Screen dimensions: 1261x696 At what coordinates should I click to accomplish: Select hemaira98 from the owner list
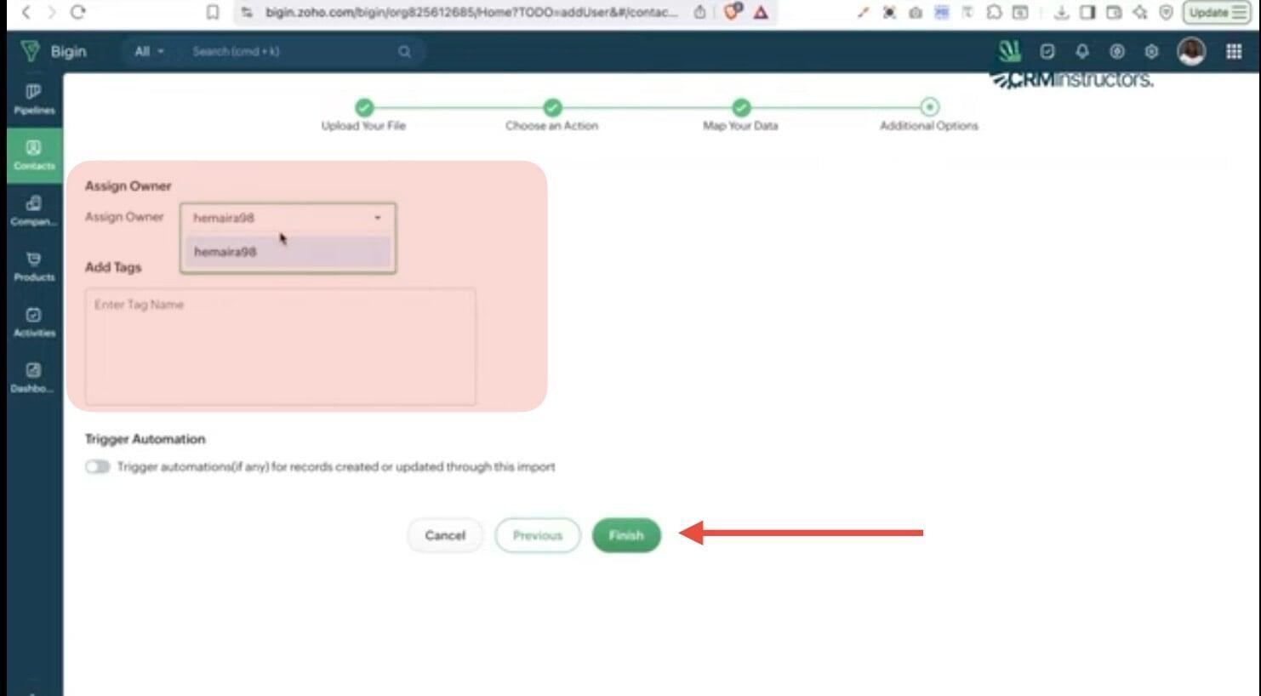(225, 252)
